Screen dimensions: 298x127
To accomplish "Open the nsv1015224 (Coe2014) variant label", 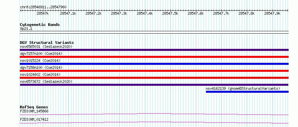I will [x=40, y=61].
